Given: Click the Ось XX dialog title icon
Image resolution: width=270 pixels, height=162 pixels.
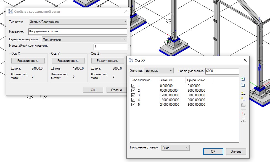Looking at the screenshot, I should [131, 60].
